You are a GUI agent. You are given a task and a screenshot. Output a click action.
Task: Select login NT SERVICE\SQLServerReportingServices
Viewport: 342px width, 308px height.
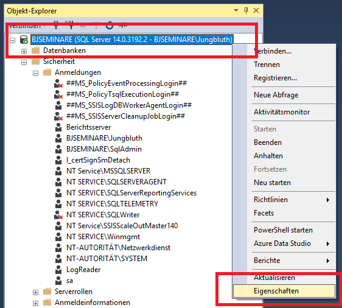(x=131, y=193)
